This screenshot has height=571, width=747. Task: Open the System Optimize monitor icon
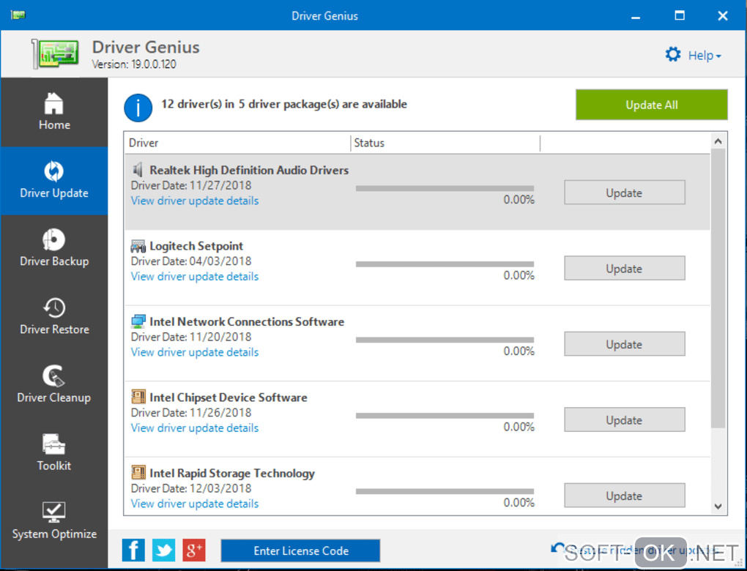54,512
